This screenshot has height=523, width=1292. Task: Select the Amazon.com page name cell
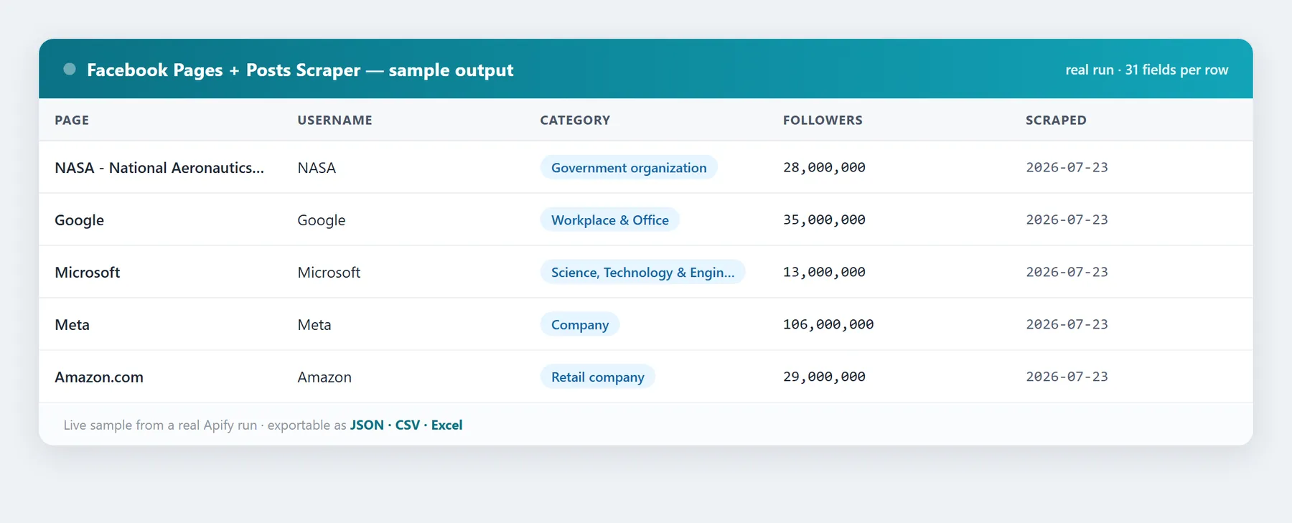(x=99, y=377)
